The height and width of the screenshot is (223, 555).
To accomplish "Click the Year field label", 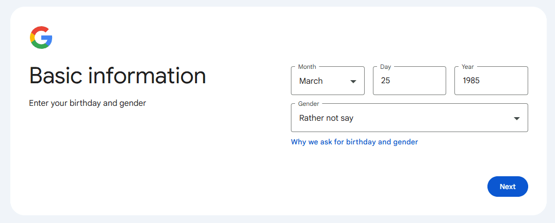I will click(468, 67).
